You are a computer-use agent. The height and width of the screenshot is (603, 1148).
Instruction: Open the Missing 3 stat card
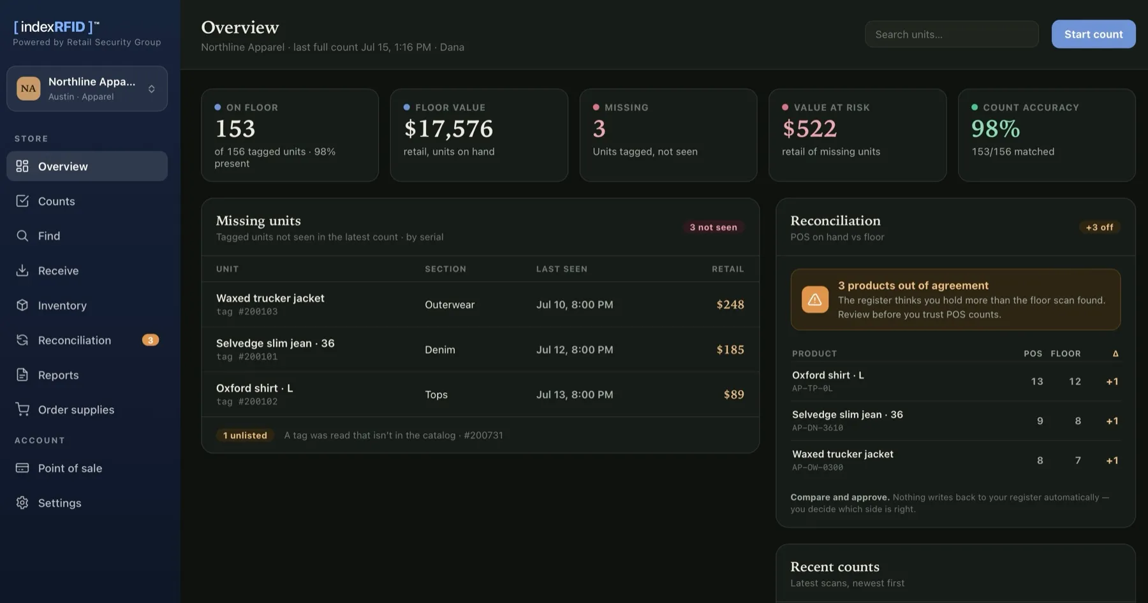(668, 135)
